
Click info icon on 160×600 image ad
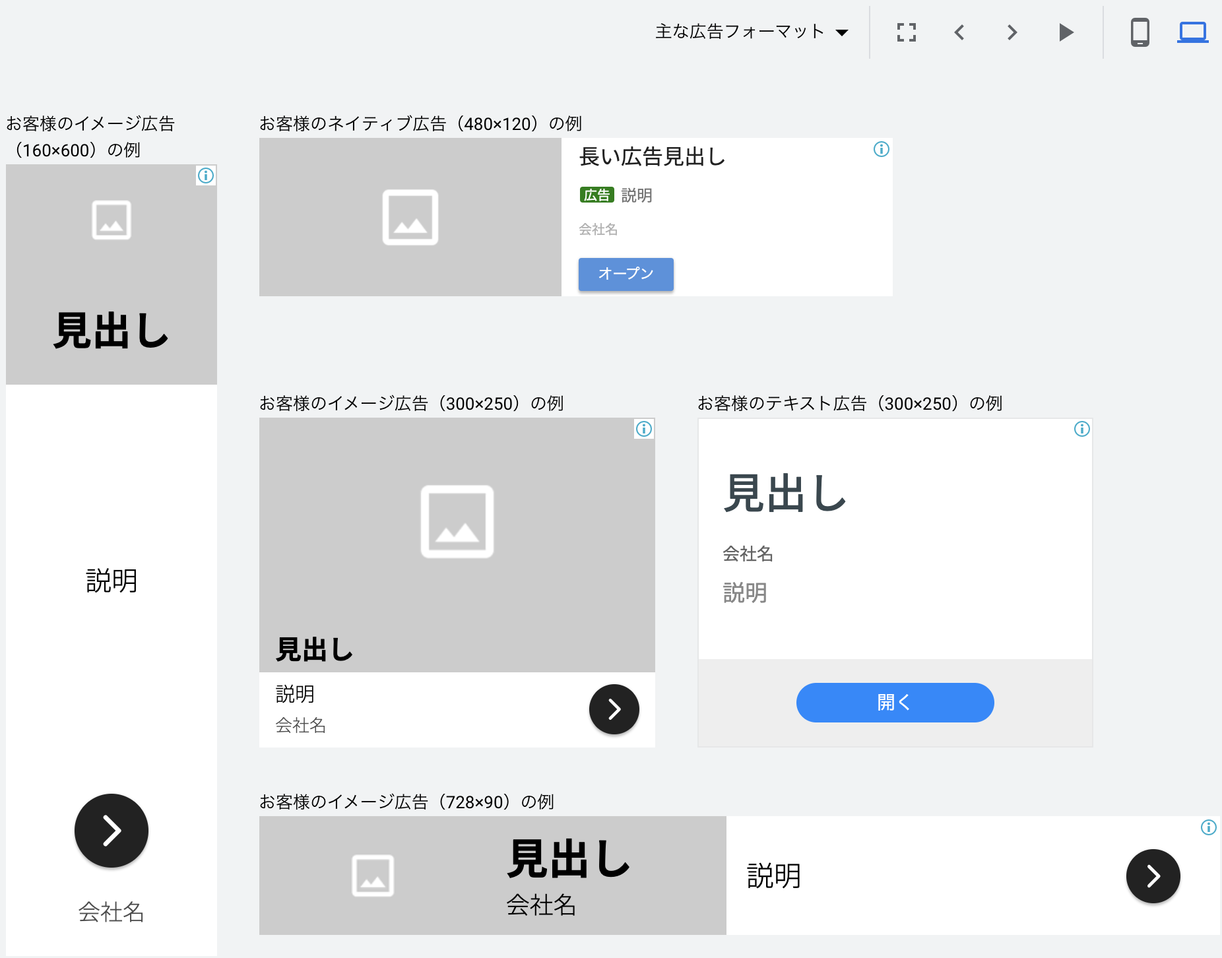pos(206,176)
